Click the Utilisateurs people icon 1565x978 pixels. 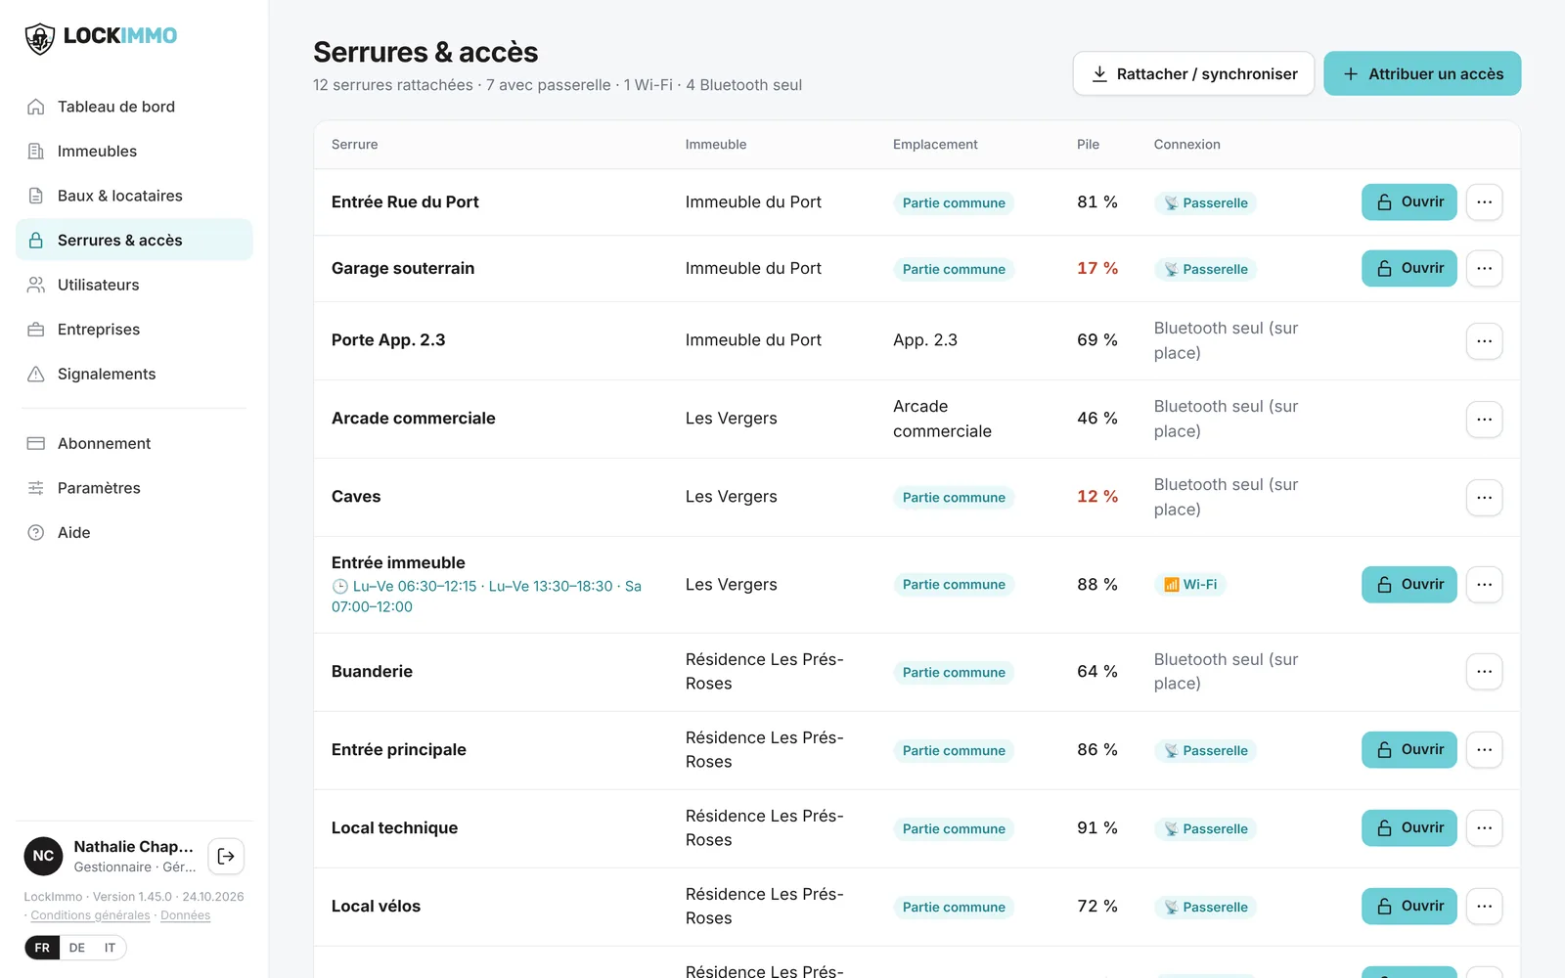(x=36, y=285)
